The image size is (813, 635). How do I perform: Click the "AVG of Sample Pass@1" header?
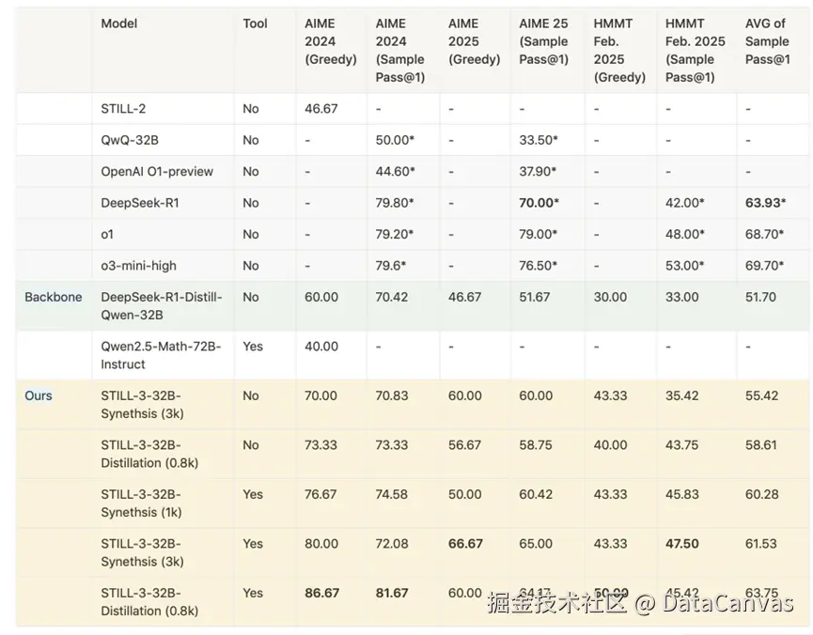tap(767, 41)
